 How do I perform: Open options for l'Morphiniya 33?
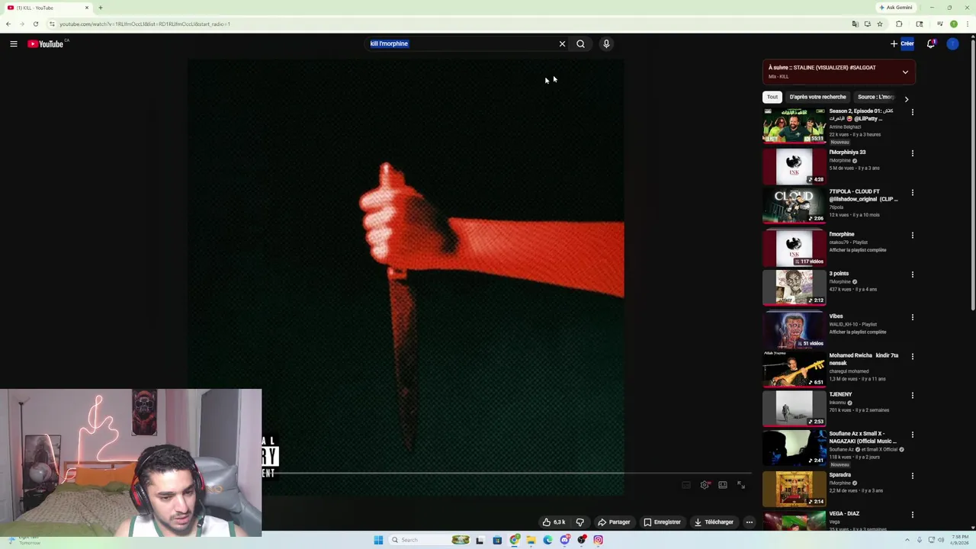[912, 153]
